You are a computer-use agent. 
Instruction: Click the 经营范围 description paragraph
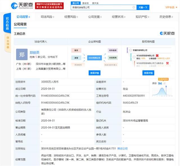(x=107, y=159)
